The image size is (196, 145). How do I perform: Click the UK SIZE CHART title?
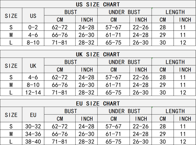coord(98,54)
